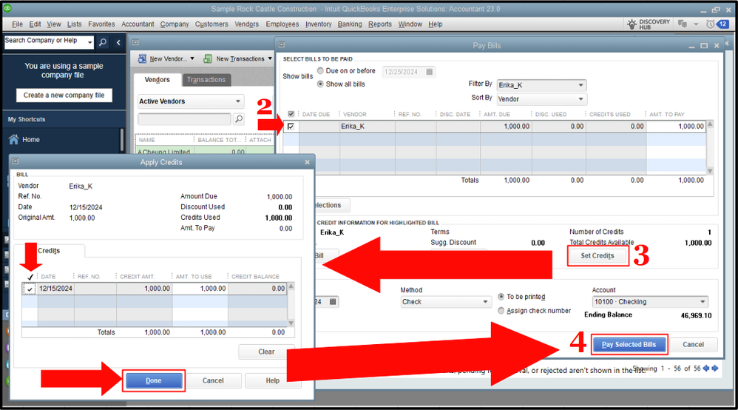The image size is (738, 410).
Task: Click the New Transactions icon
Action: [208, 59]
